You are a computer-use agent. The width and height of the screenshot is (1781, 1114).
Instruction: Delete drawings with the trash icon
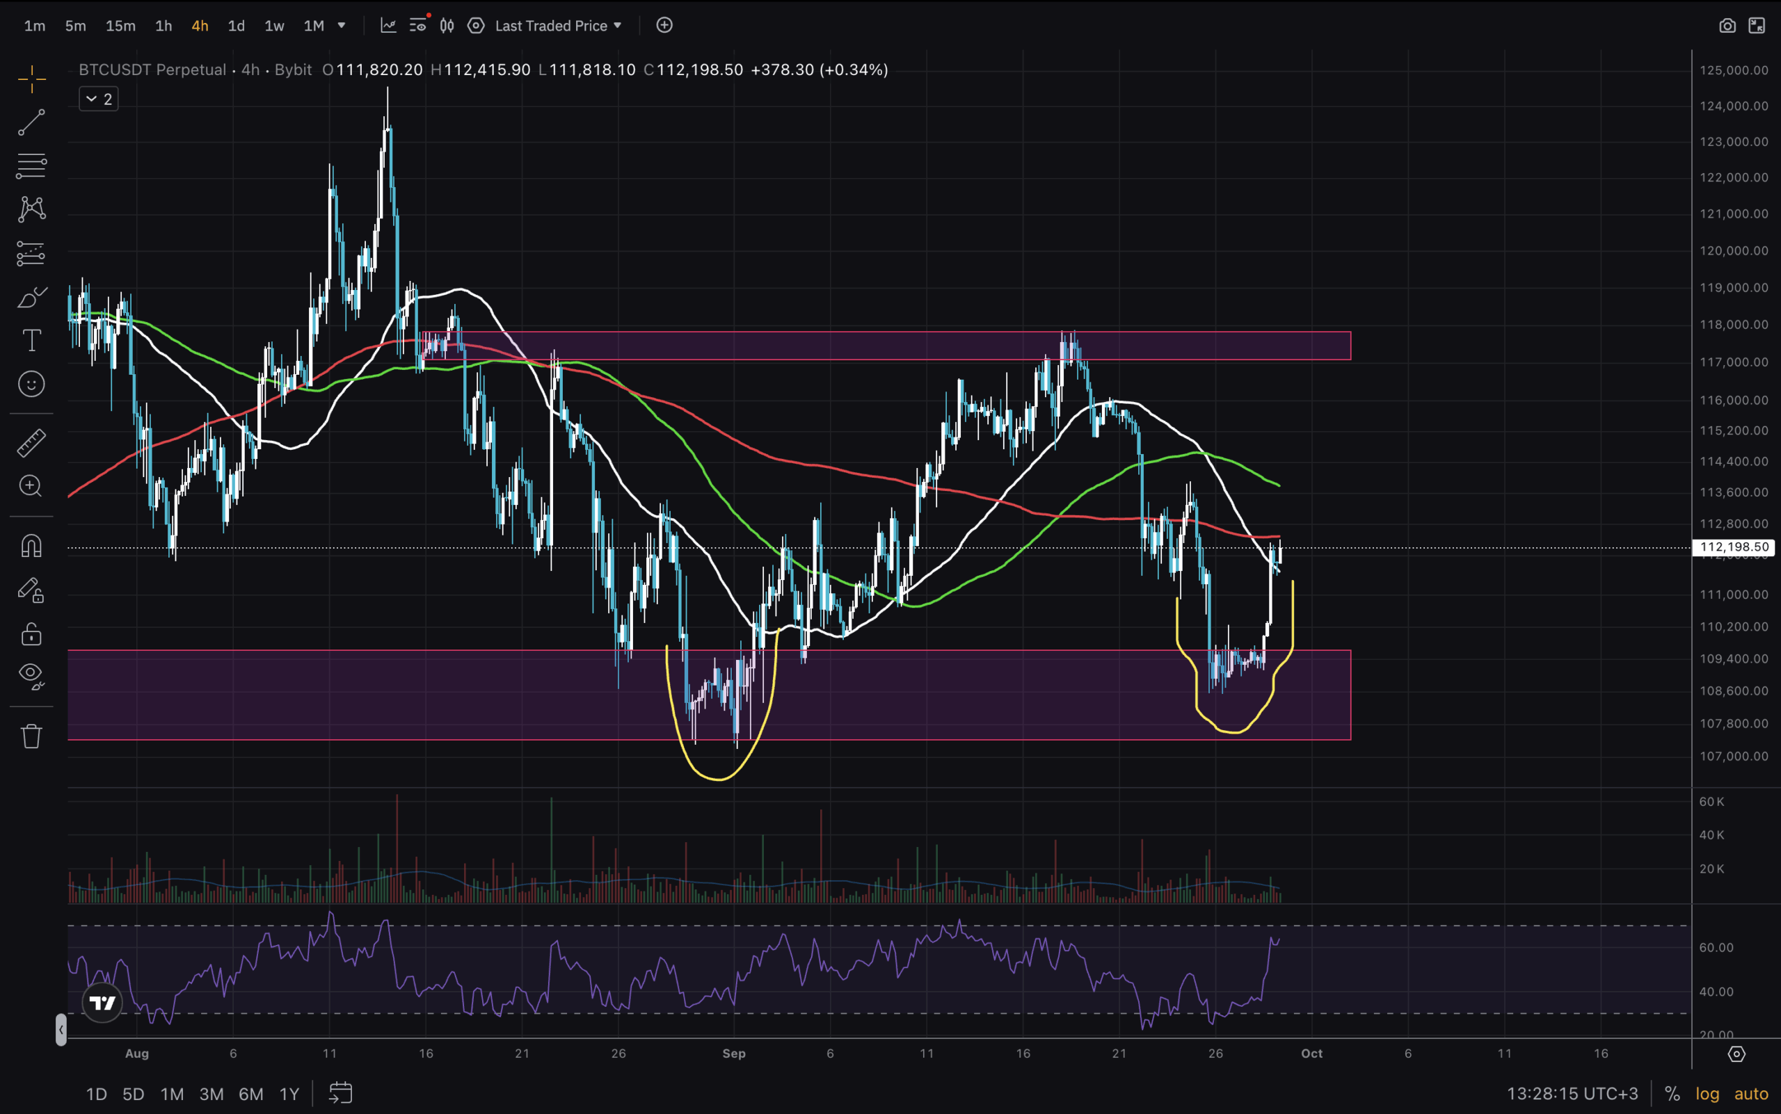31,735
